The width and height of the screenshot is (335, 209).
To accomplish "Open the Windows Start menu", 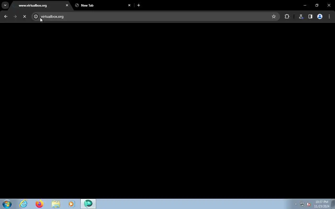I will pos(7,204).
